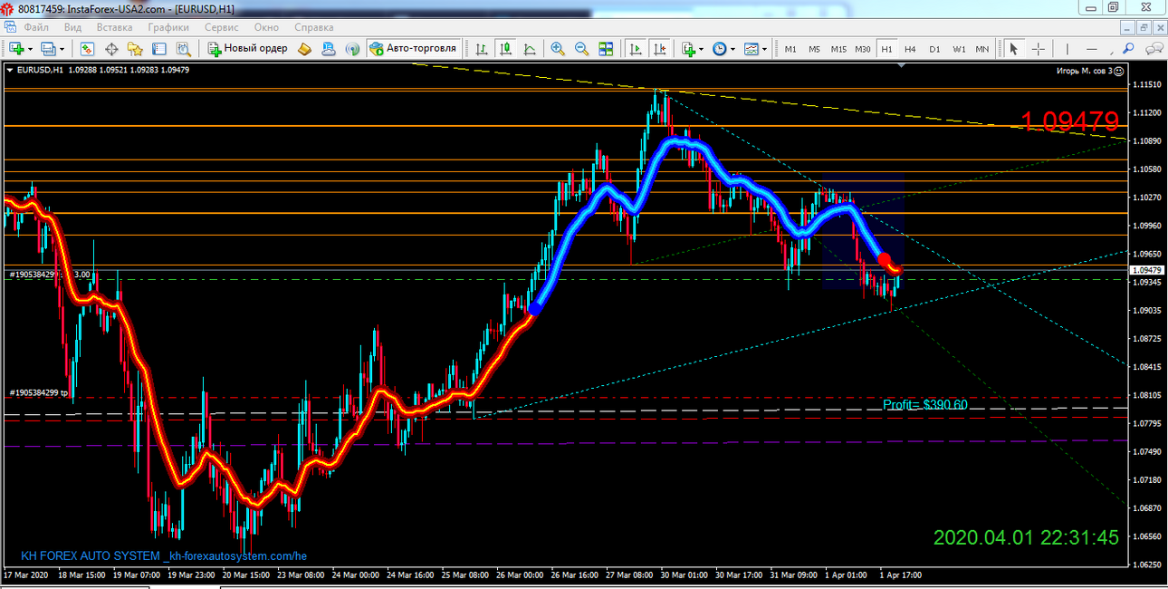
Task: Click the KH FOREX AUTO SYSTEM label
Action: [164, 555]
